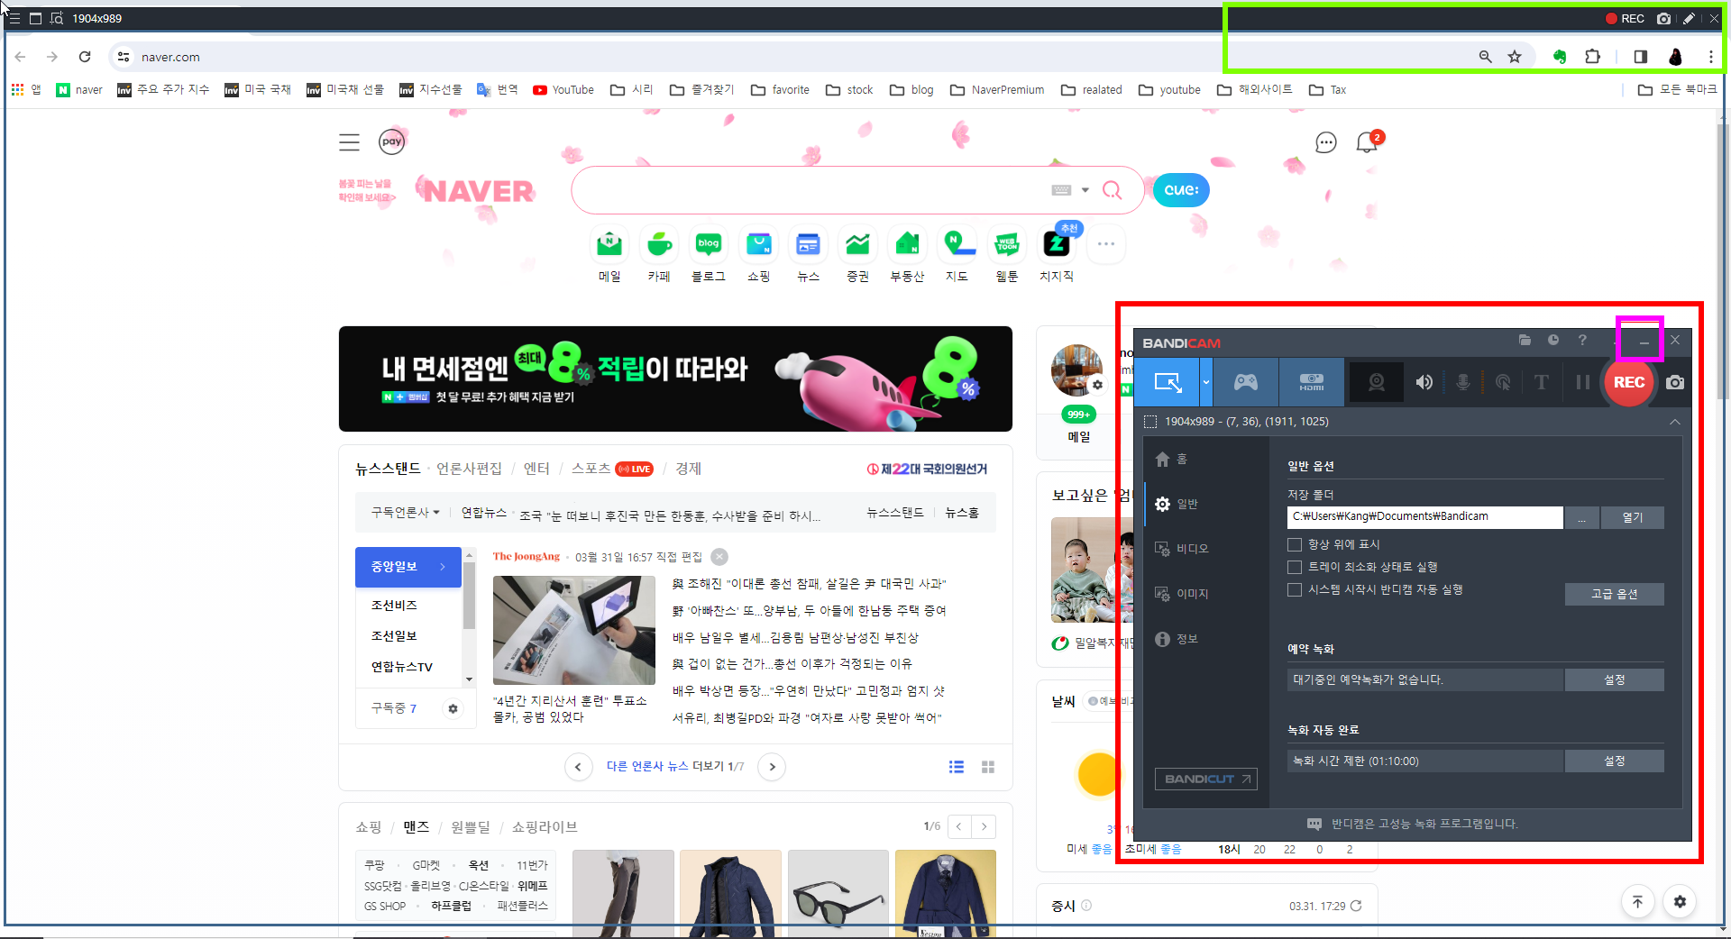Browse save folder with ... button
The height and width of the screenshot is (939, 1731).
pyautogui.click(x=1582, y=517)
